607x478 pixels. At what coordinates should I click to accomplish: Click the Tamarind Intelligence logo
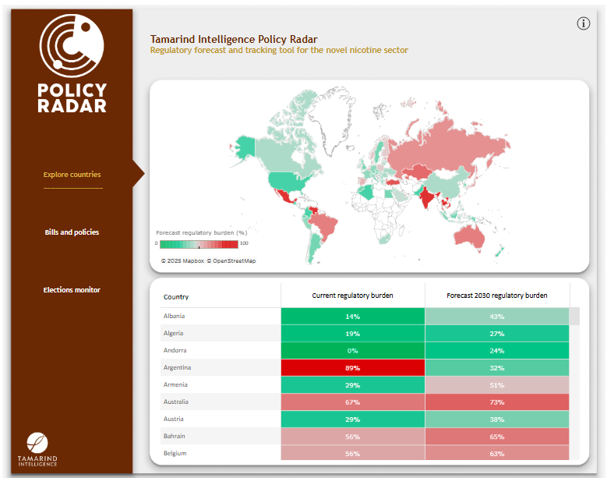[x=37, y=449]
